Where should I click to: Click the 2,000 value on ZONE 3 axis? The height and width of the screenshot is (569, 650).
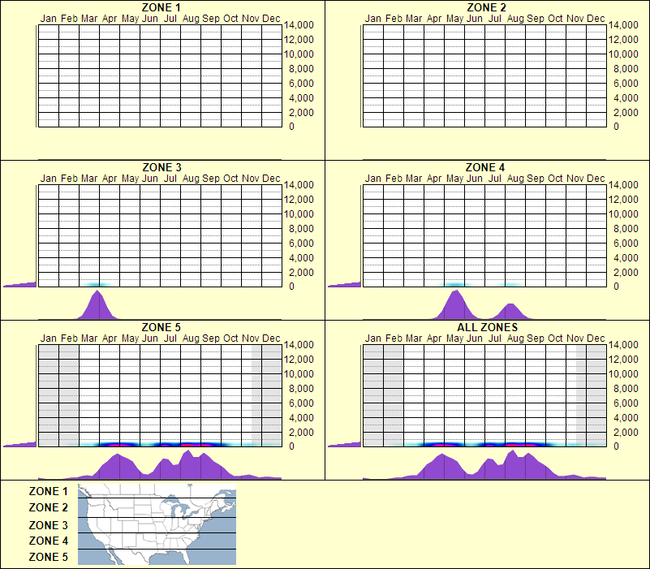pos(301,273)
